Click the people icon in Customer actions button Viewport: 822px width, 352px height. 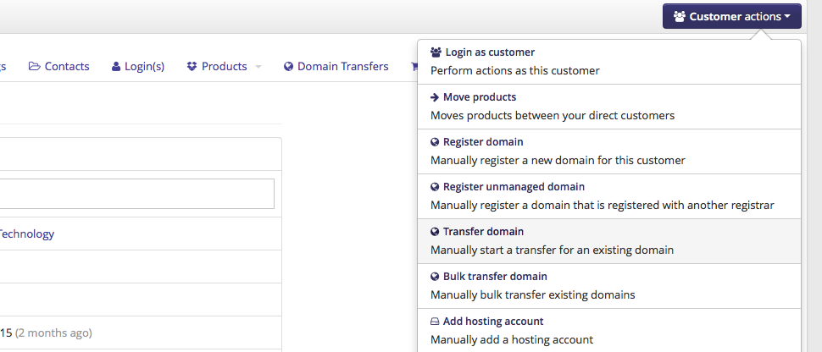pos(680,16)
